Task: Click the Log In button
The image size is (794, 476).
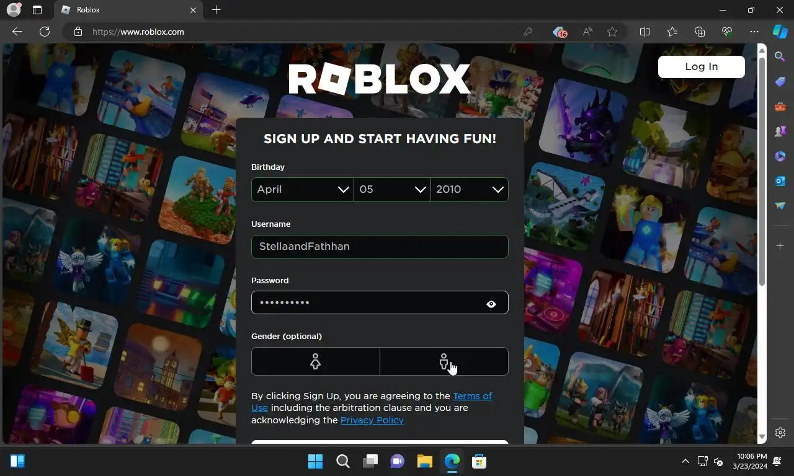Action: 702,67
